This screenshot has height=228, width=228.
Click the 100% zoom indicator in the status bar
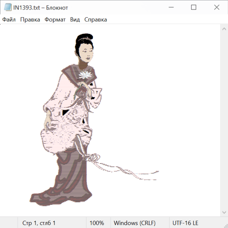click(97, 223)
